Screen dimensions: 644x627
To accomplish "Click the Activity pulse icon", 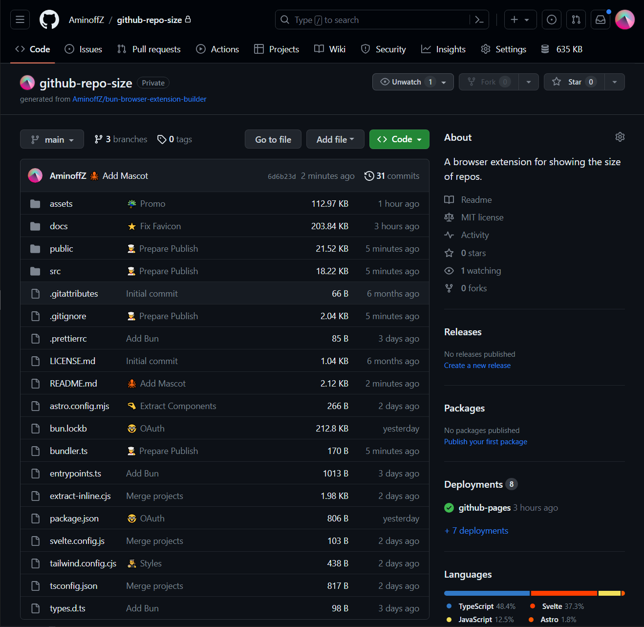I will (x=449, y=235).
